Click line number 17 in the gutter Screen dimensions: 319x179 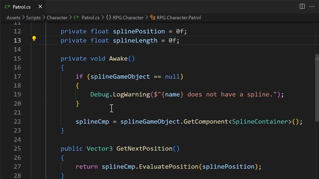coord(17,77)
